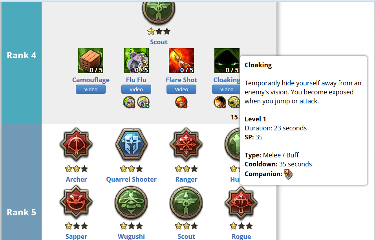Select the Wugushi bee emblem
Screen dimensions: 375x240
coord(131,202)
